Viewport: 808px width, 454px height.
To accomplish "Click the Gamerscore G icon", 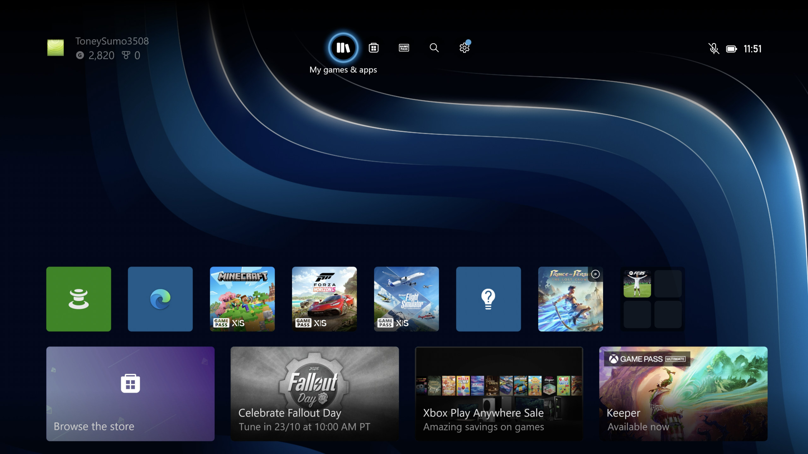I will pyautogui.click(x=80, y=55).
